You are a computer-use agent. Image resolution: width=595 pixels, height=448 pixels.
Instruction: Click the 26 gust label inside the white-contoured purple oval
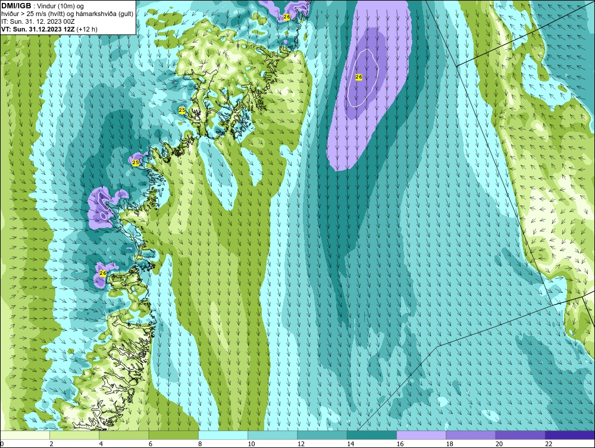point(359,77)
